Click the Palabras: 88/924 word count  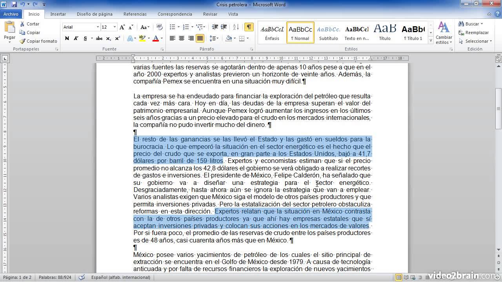55,277
